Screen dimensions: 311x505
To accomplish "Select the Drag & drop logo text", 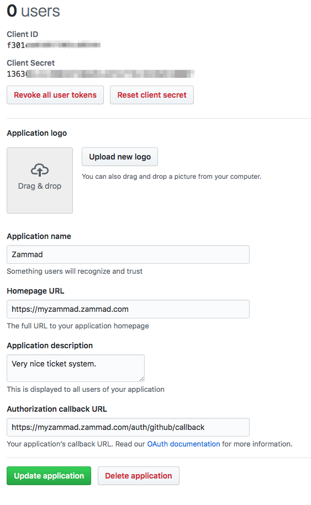I will click(x=40, y=186).
